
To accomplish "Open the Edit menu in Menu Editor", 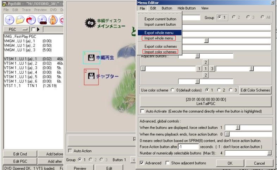I will tap(153, 8).
